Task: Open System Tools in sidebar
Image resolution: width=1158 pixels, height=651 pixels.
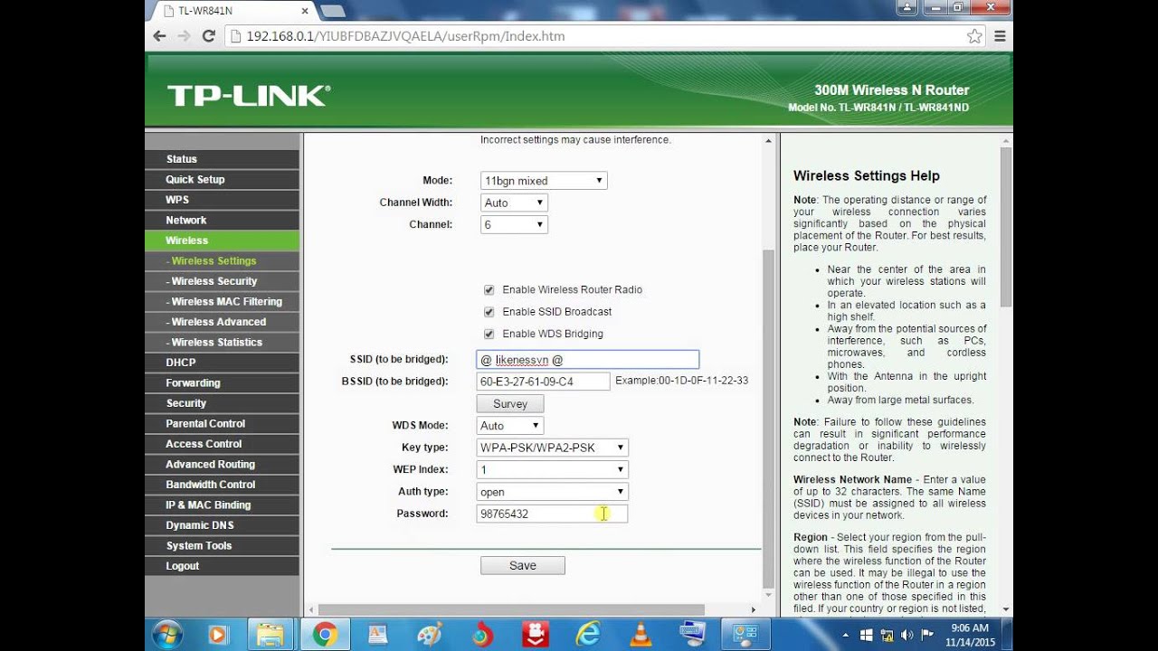Action: click(222, 545)
